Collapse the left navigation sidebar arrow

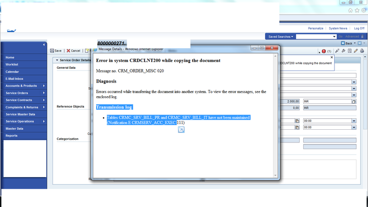(x=44, y=45)
